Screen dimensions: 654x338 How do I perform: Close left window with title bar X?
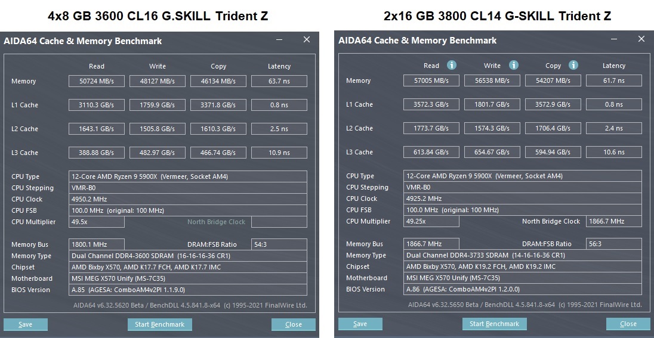pyautogui.click(x=307, y=39)
